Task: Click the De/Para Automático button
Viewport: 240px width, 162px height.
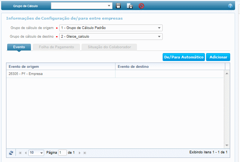Action: click(x=183, y=57)
